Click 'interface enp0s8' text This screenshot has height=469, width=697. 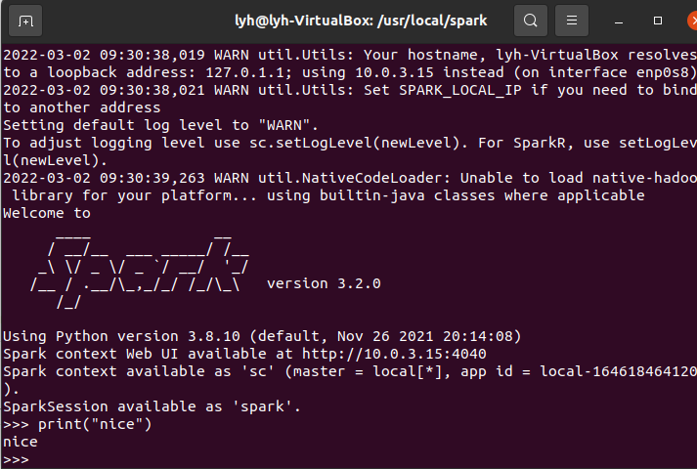pos(619,72)
